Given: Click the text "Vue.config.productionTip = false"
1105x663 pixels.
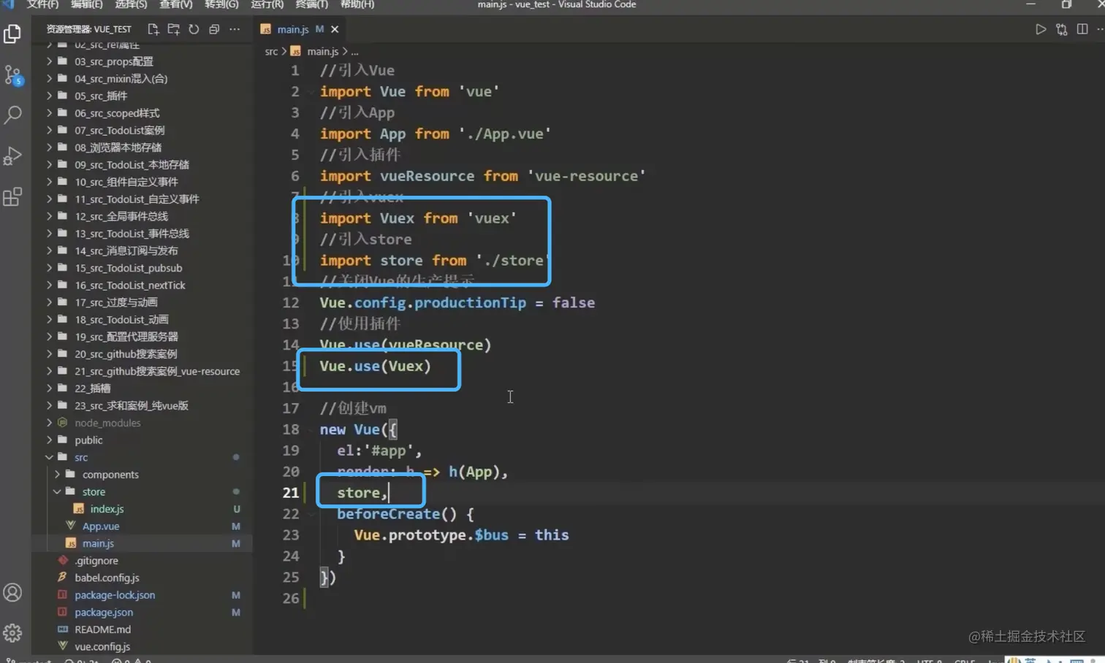Looking at the screenshot, I should tap(457, 302).
